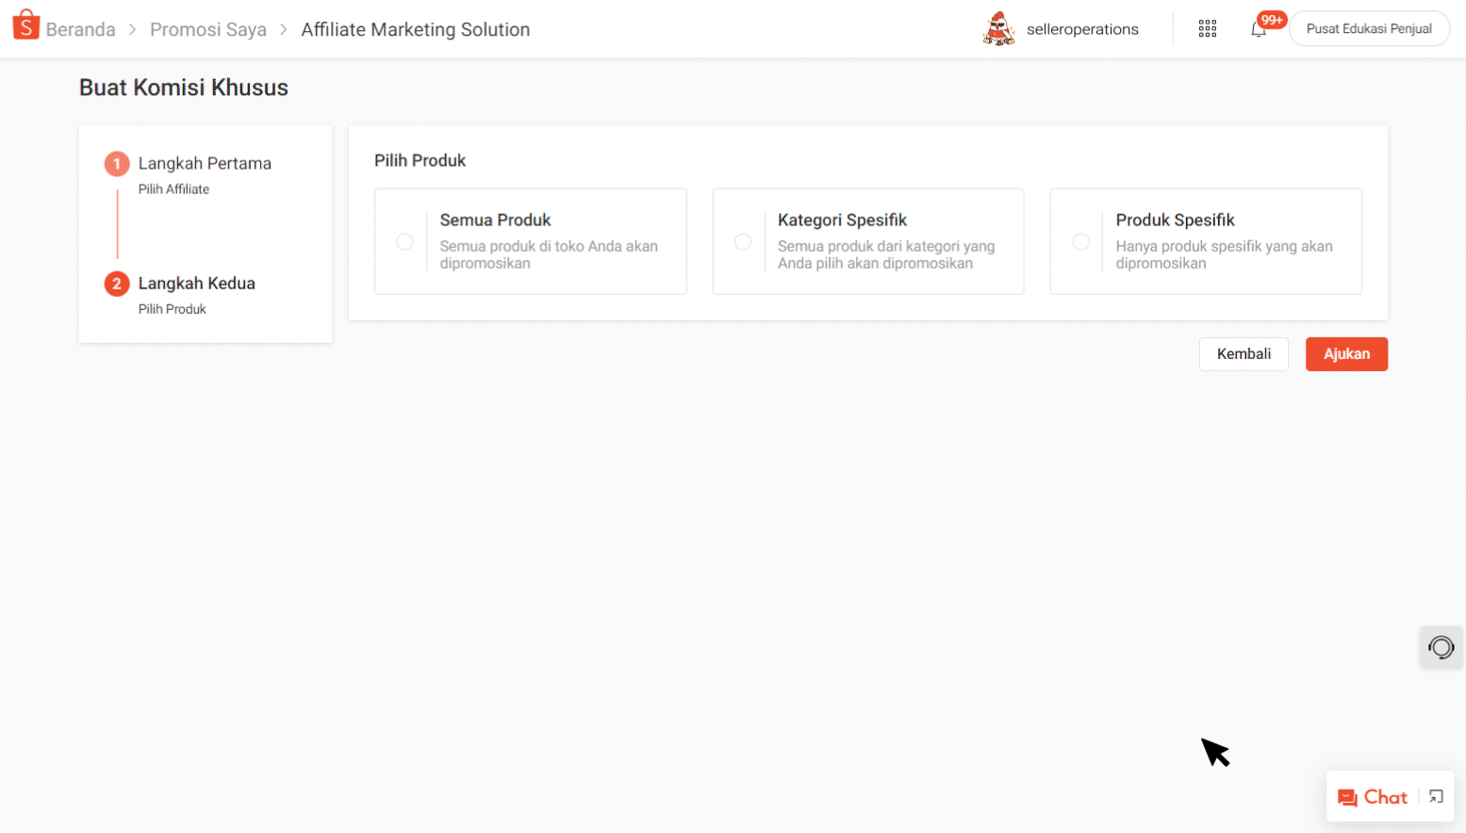Go back to Langkah Pertama step

(205, 163)
